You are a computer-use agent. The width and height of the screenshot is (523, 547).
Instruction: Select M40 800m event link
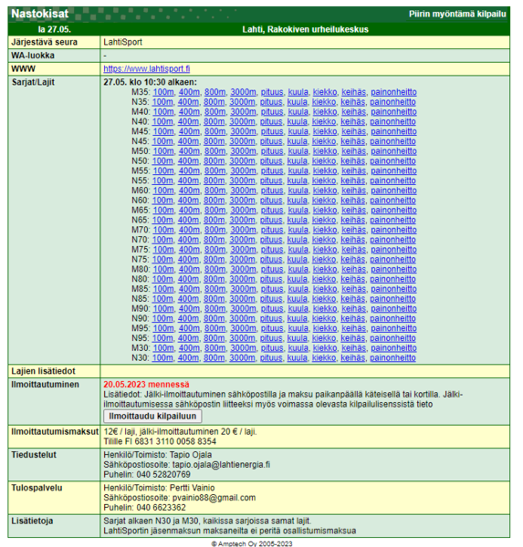[214, 111]
